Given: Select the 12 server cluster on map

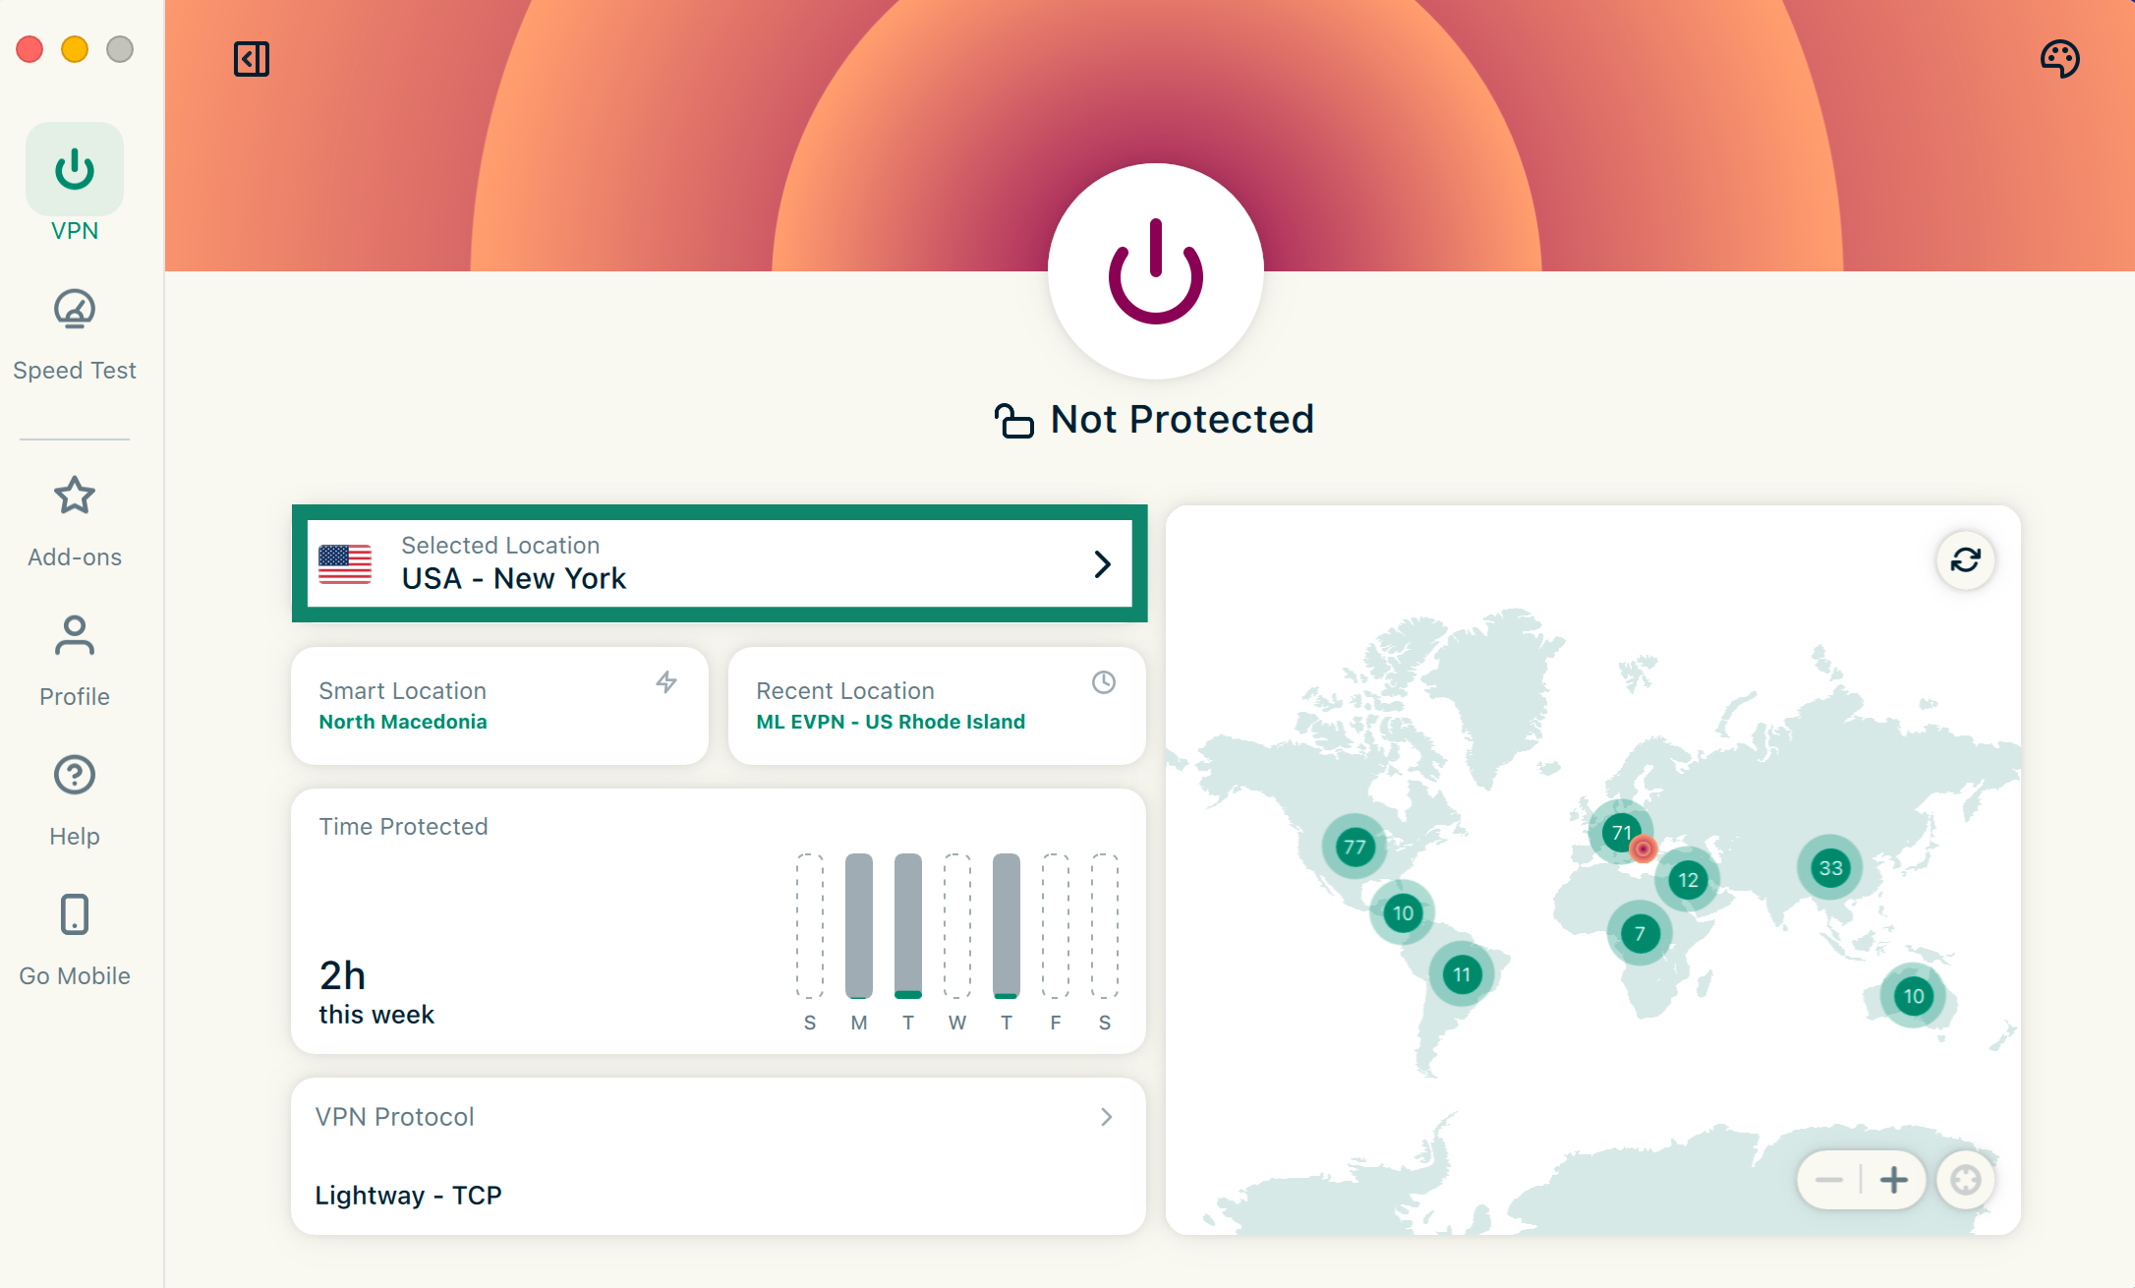Looking at the screenshot, I should pos(1688,880).
